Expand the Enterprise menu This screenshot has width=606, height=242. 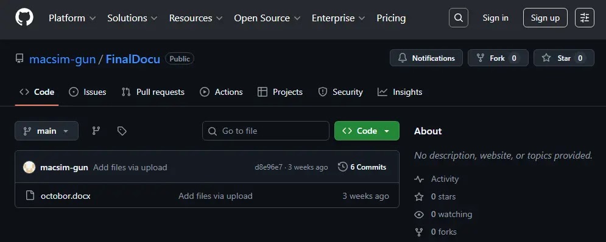click(x=338, y=18)
